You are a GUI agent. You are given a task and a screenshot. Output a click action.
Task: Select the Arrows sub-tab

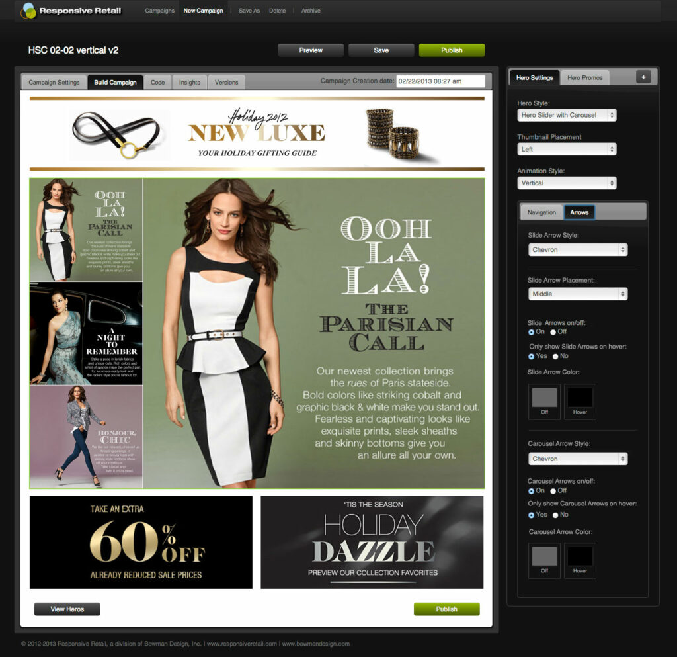click(579, 212)
